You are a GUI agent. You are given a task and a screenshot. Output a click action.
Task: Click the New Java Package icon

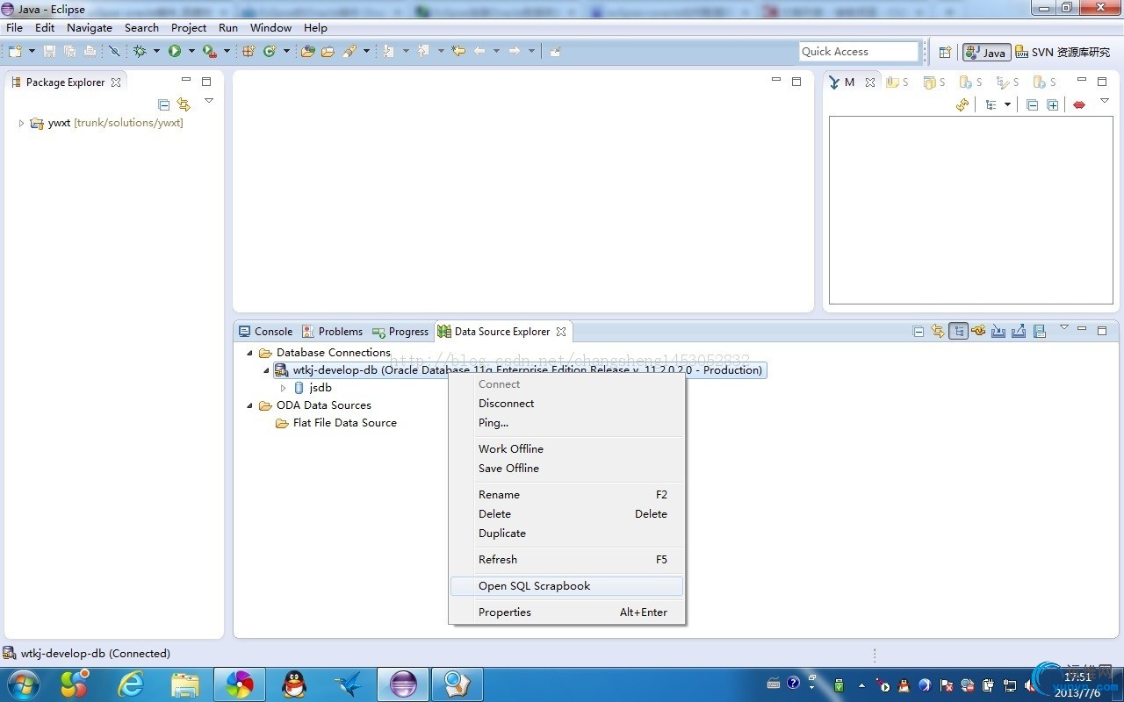pyautogui.click(x=249, y=52)
